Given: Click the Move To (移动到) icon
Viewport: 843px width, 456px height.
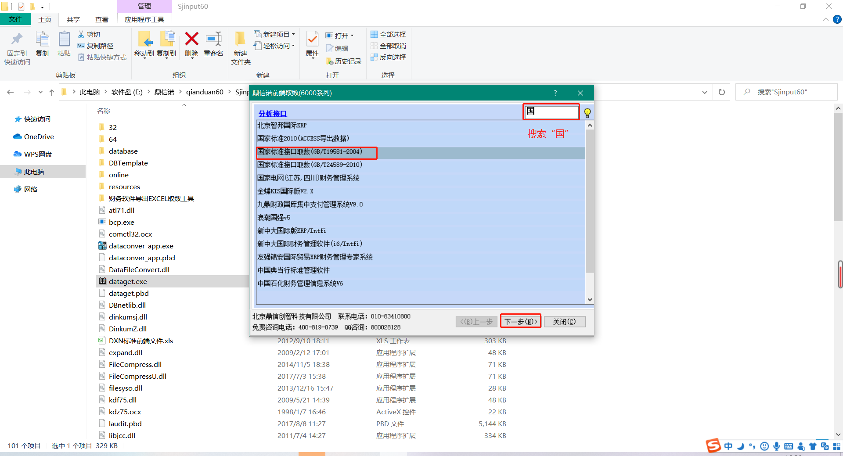Looking at the screenshot, I should point(144,39).
